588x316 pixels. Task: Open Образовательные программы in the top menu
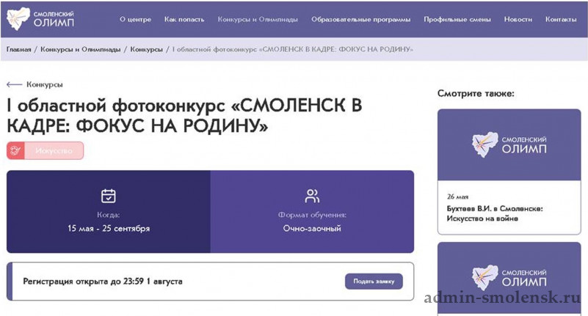tap(360, 20)
